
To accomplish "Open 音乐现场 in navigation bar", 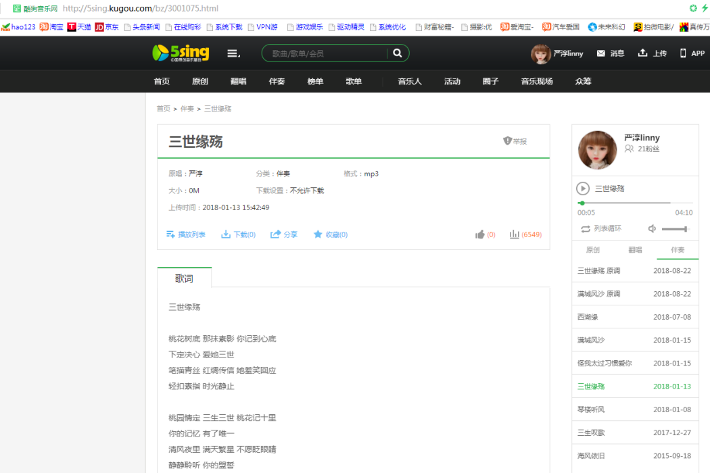I will (537, 82).
